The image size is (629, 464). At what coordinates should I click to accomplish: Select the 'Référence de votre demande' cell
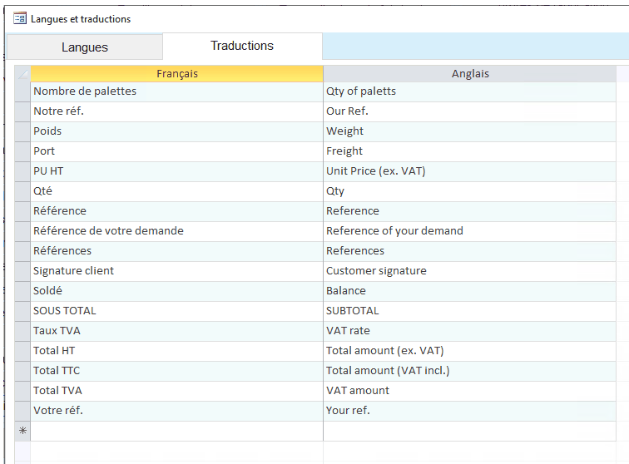click(176, 231)
